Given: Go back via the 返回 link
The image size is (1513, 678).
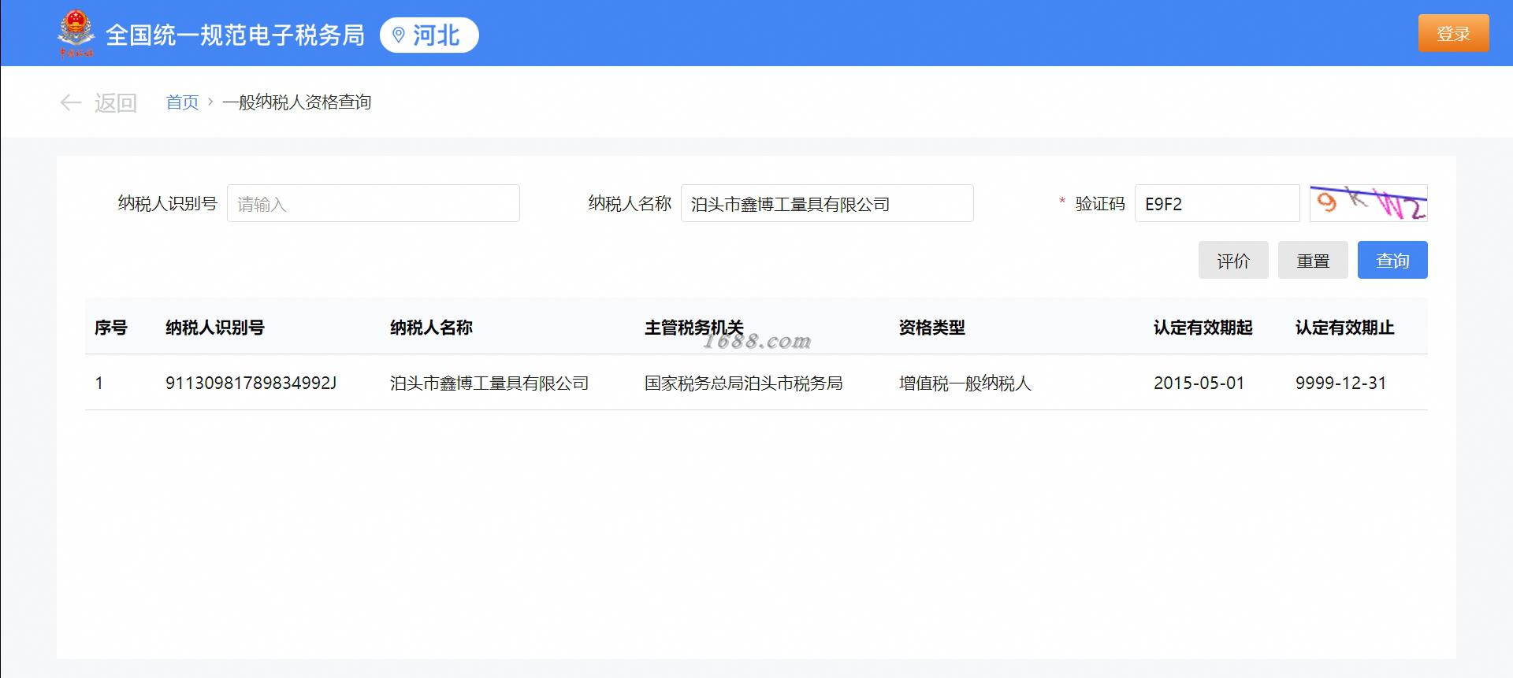Looking at the screenshot, I should [116, 102].
